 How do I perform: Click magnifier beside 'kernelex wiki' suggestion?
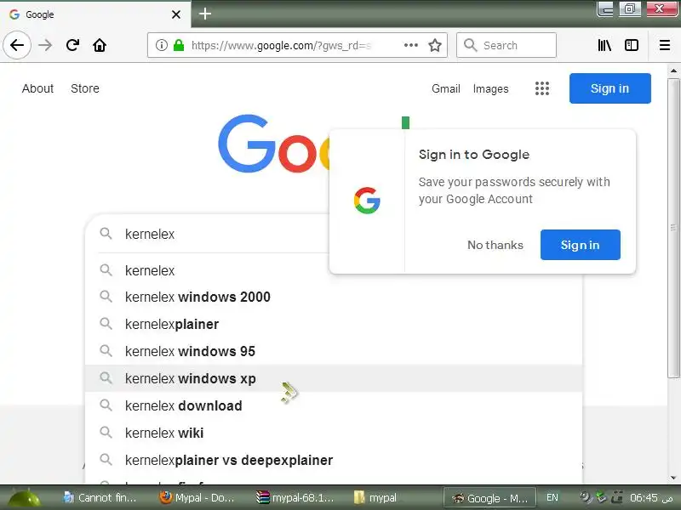pos(106,433)
